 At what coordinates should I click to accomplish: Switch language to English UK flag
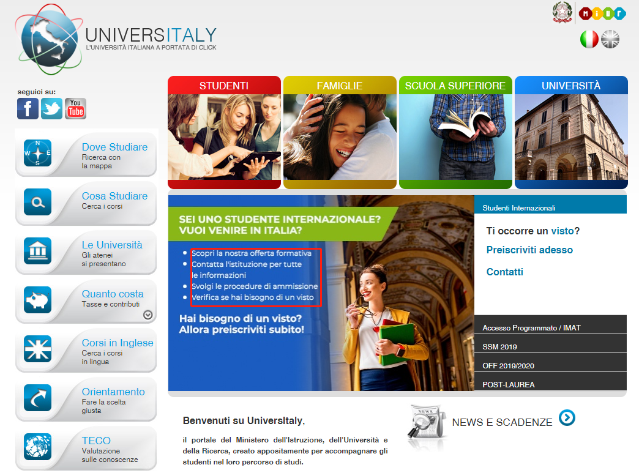pos(610,39)
